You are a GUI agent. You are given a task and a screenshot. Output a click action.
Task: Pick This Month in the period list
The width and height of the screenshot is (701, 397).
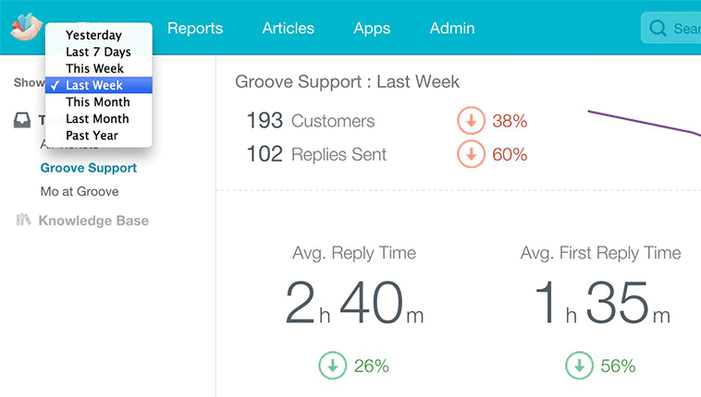pyautogui.click(x=97, y=102)
